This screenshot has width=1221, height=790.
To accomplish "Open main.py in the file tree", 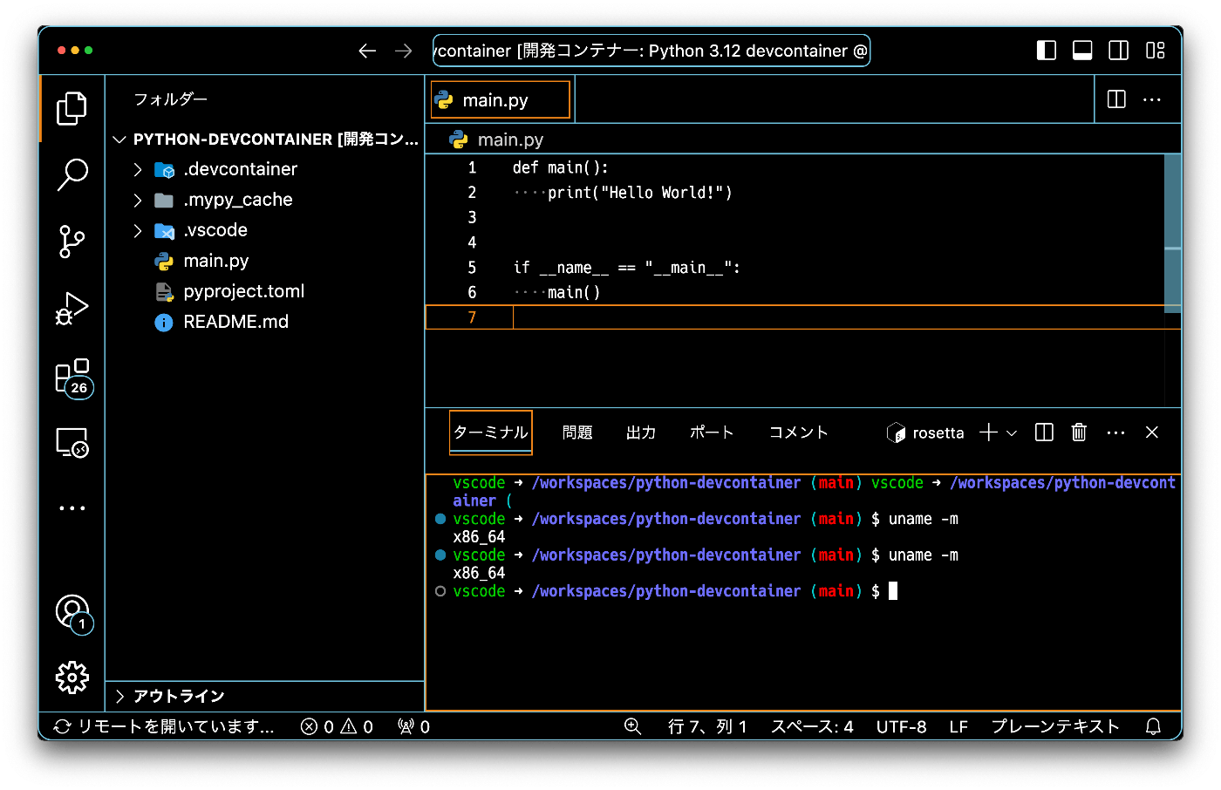I will (x=265, y=261).
